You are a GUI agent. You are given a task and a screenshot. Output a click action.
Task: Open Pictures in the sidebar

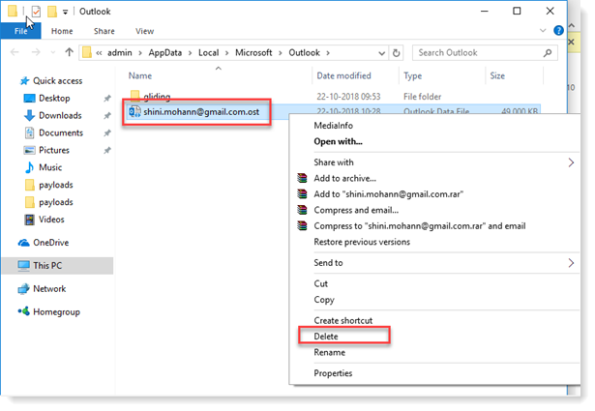(x=54, y=150)
